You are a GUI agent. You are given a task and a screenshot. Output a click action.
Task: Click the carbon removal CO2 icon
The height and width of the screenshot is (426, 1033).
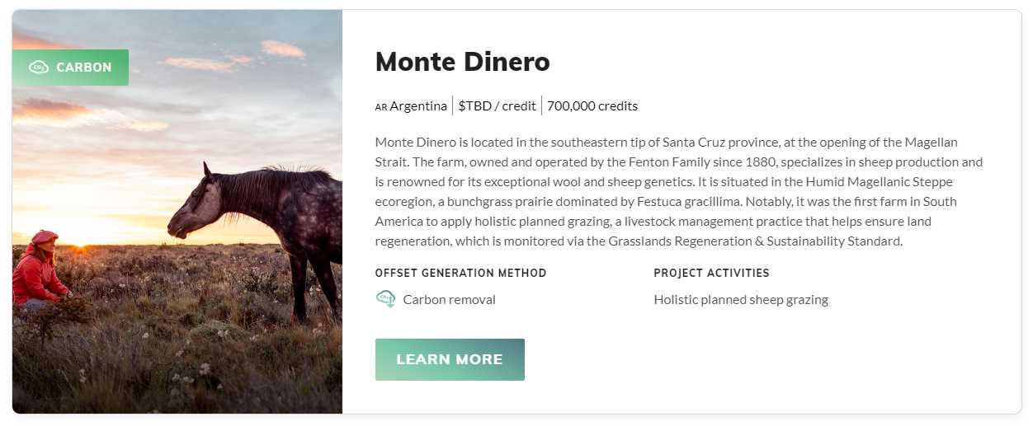tap(385, 299)
